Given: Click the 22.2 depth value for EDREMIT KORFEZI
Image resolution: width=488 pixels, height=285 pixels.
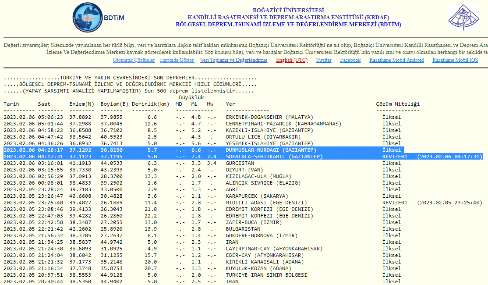Looking at the screenshot, I should tap(151, 216).
